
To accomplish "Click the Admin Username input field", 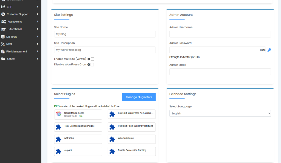I will [220, 34].
